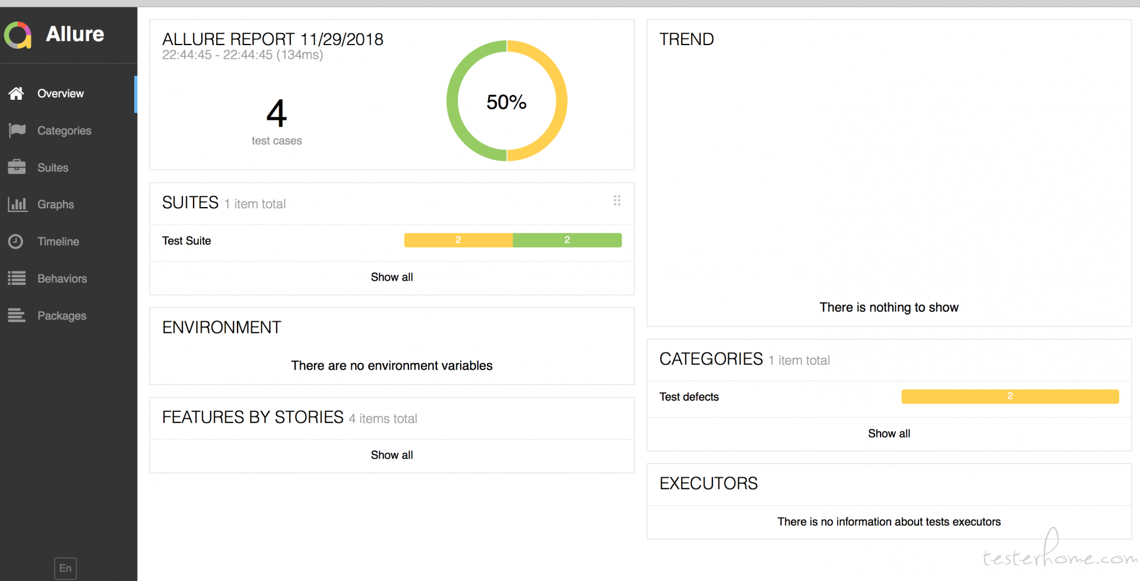The image size is (1140, 581).
Task: Open the Graphs page
Action: click(x=68, y=204)
